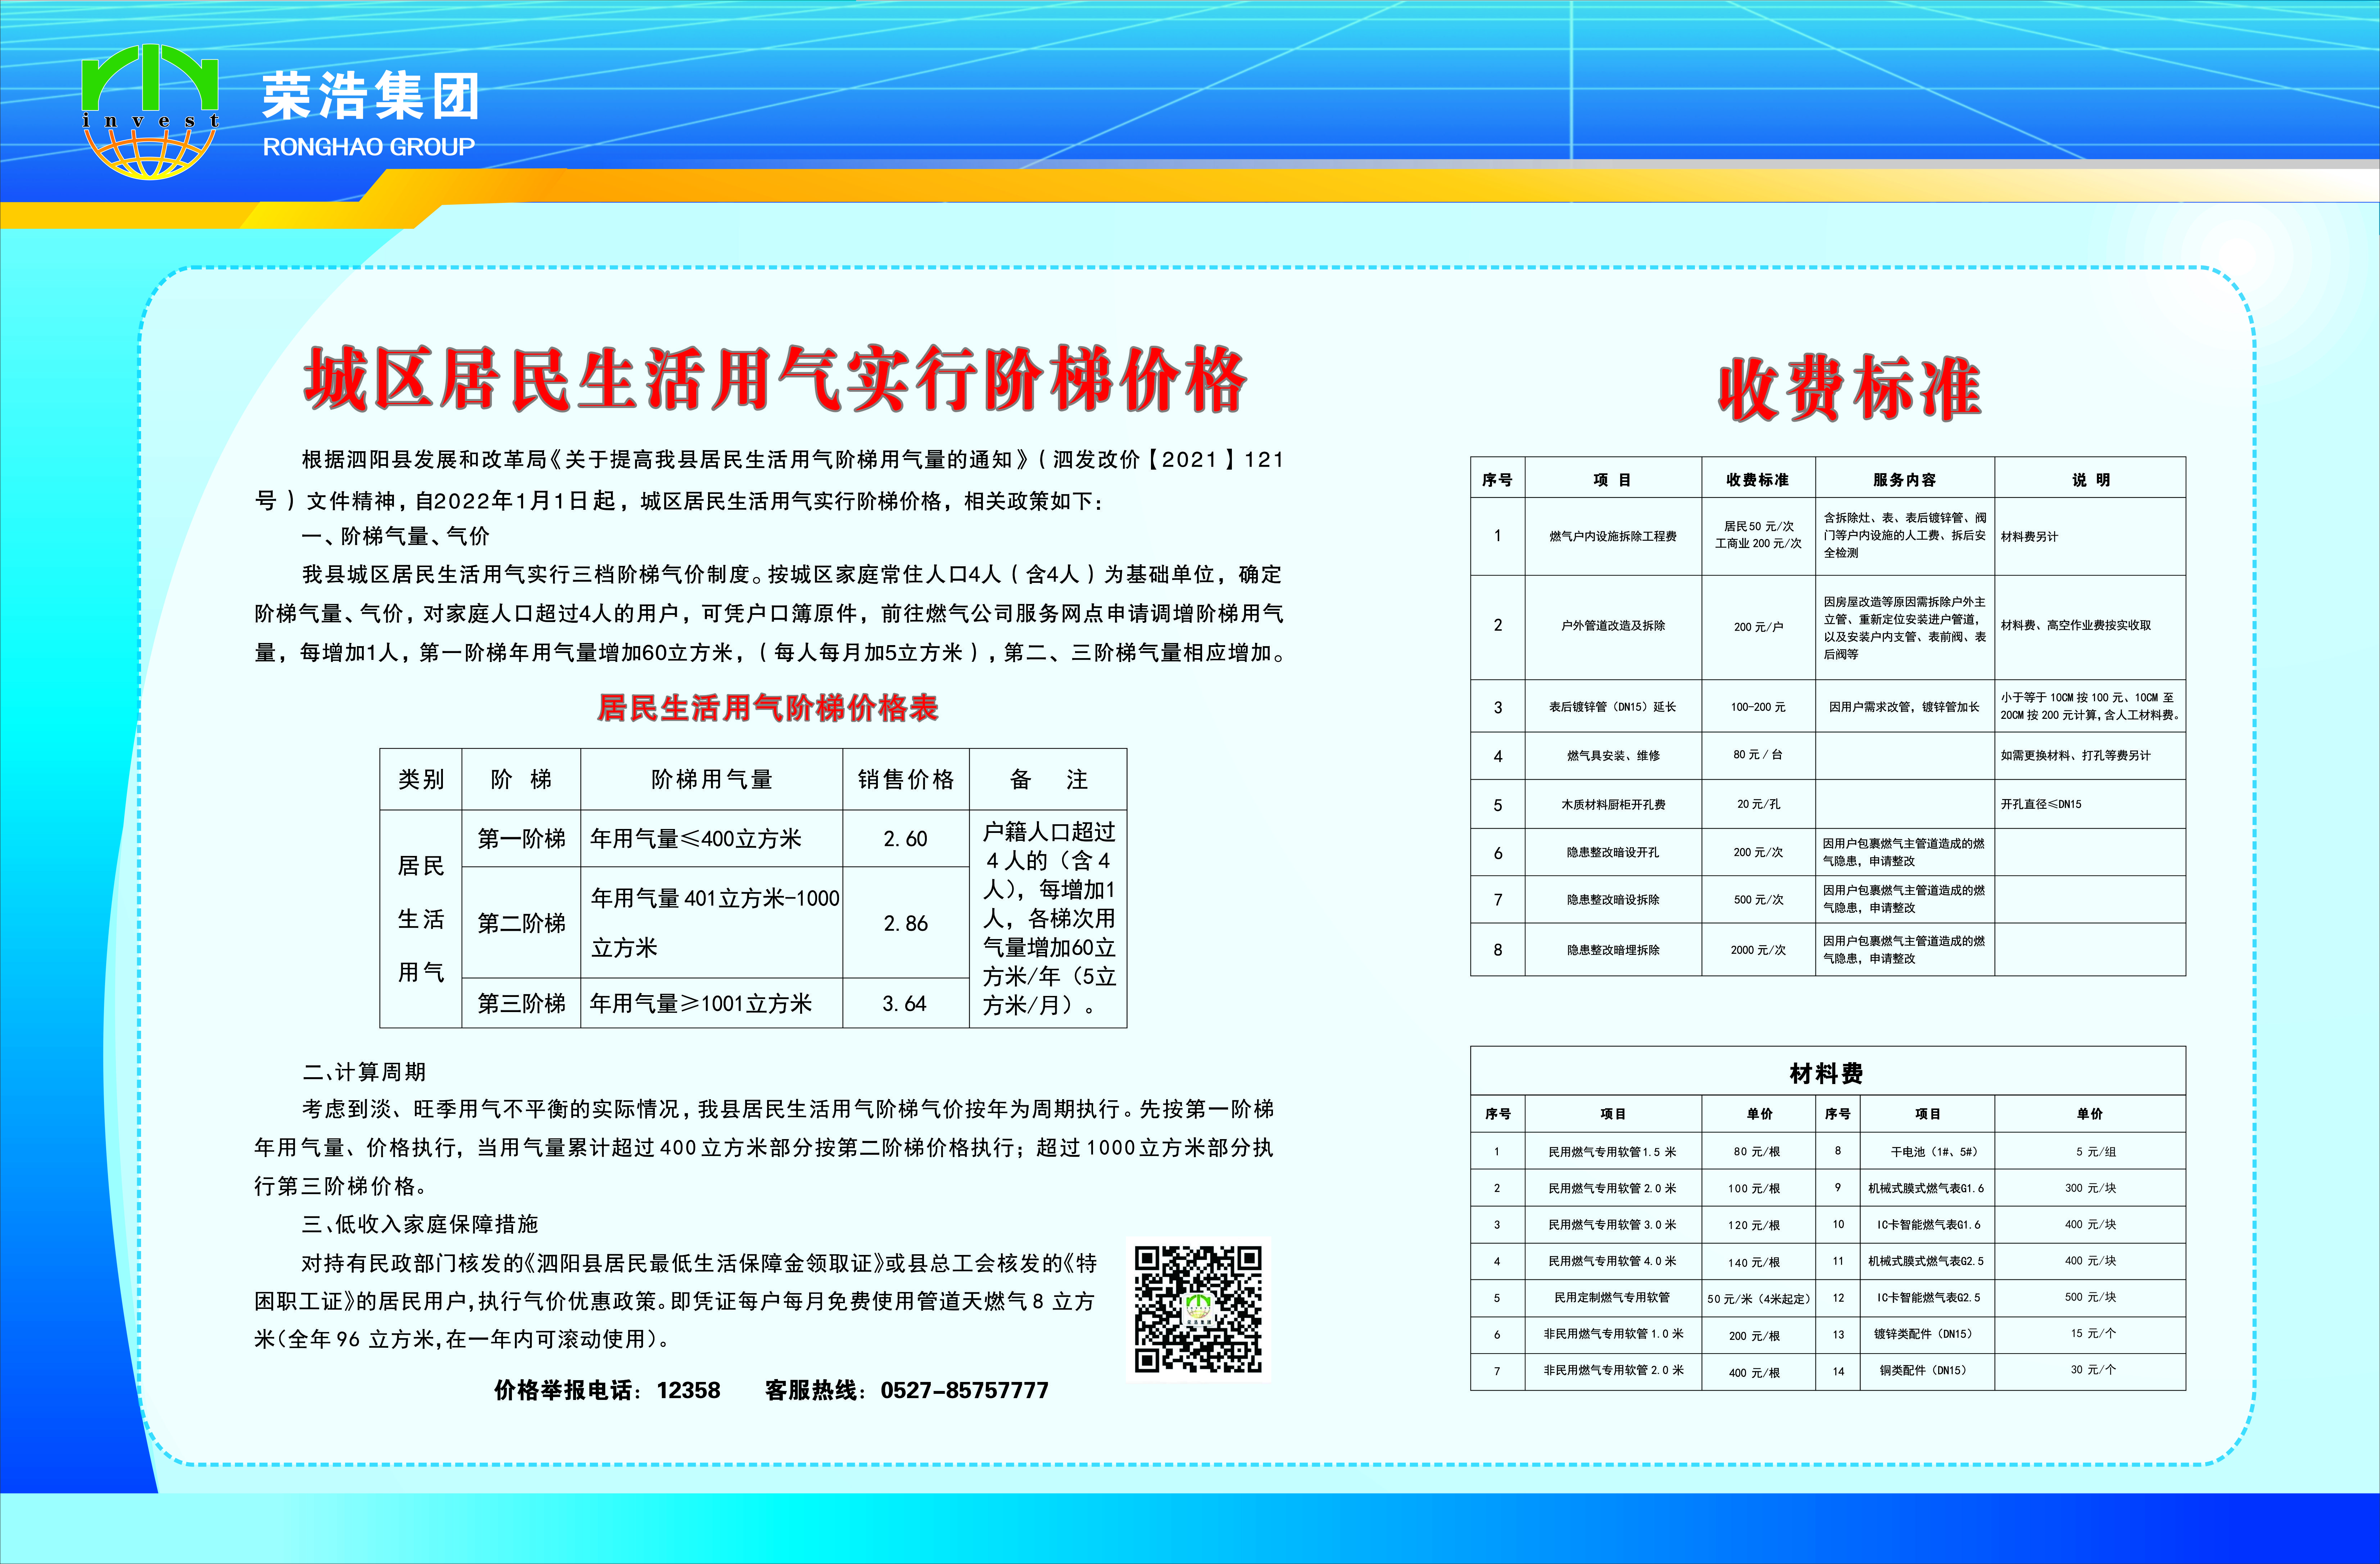Click the price 50 元/米（4米起定）

(1759, 1299)
